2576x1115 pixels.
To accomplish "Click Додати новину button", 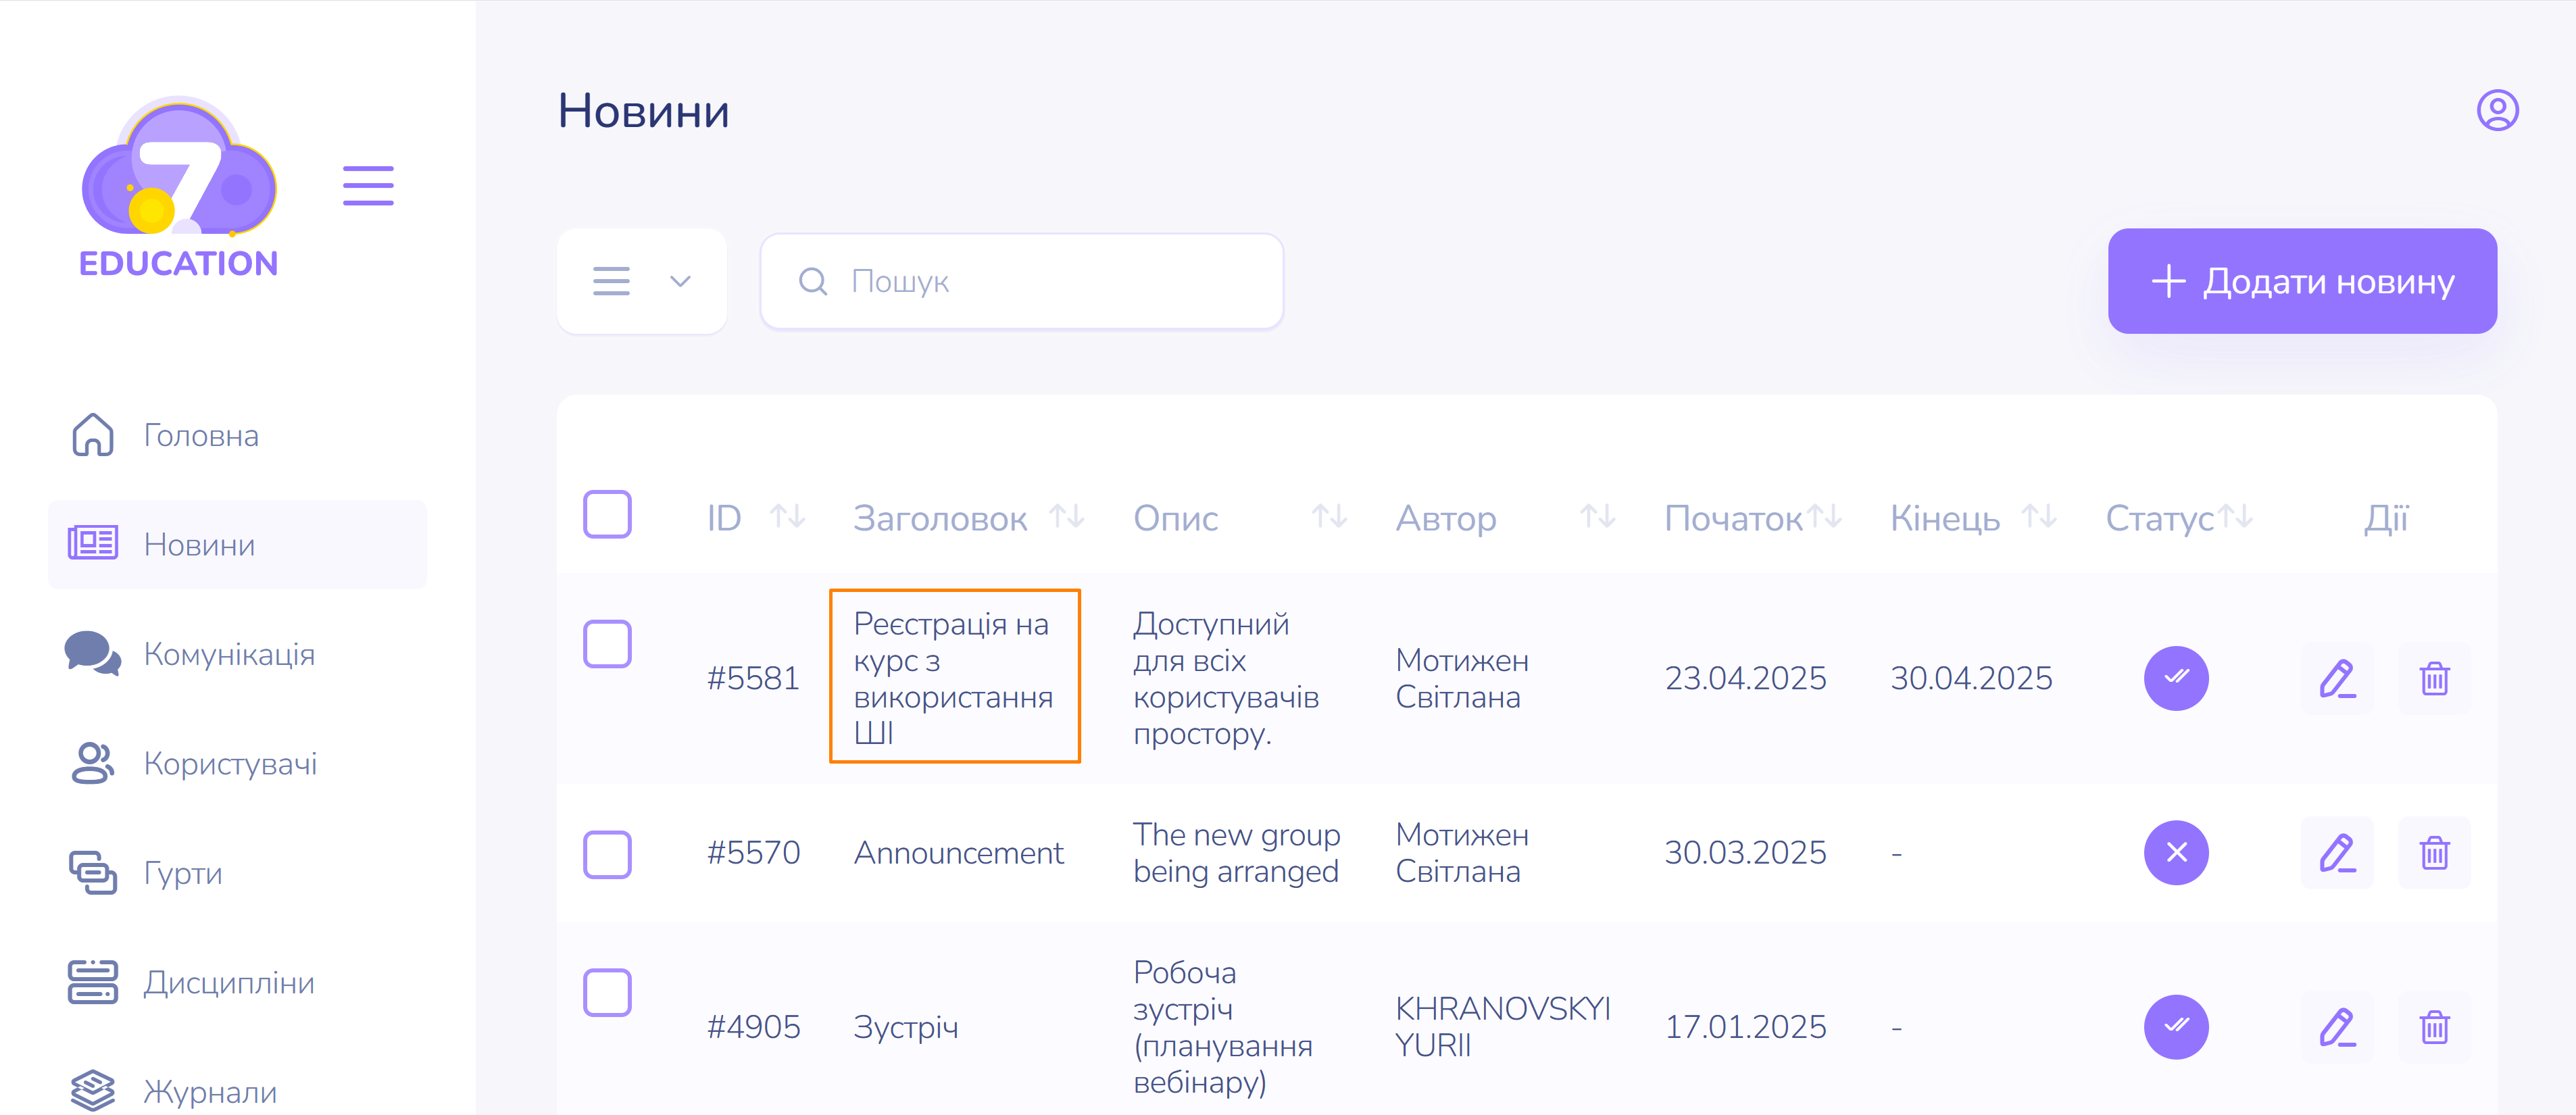I will pos(2301,281).
